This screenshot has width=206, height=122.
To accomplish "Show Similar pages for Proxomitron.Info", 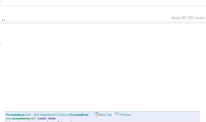I will [x=52, y=119].
